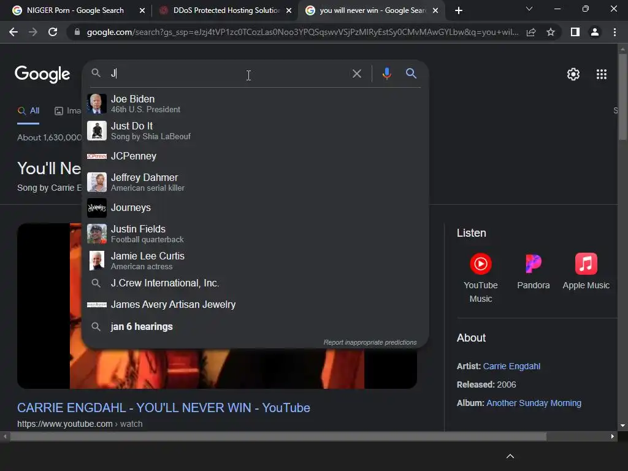Click the browser back arrow
Viewport: 628px width, 471px height.
pos(13,32)
